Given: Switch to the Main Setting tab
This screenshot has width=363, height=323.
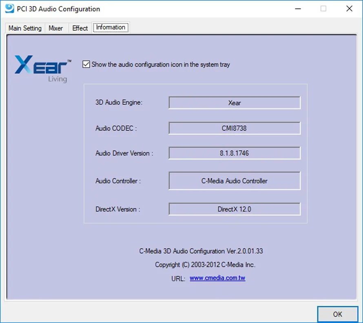Looking at the screenshot, I should click(25, 28).
